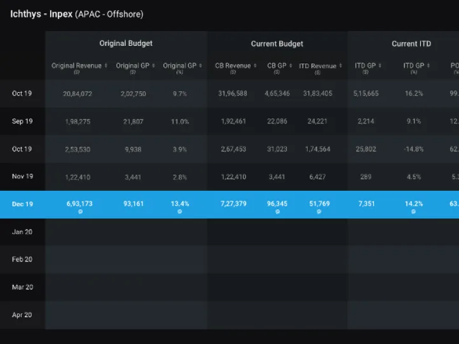Click the 9.7% cell
Screen dimensions: 459x344
click(180, 93)
